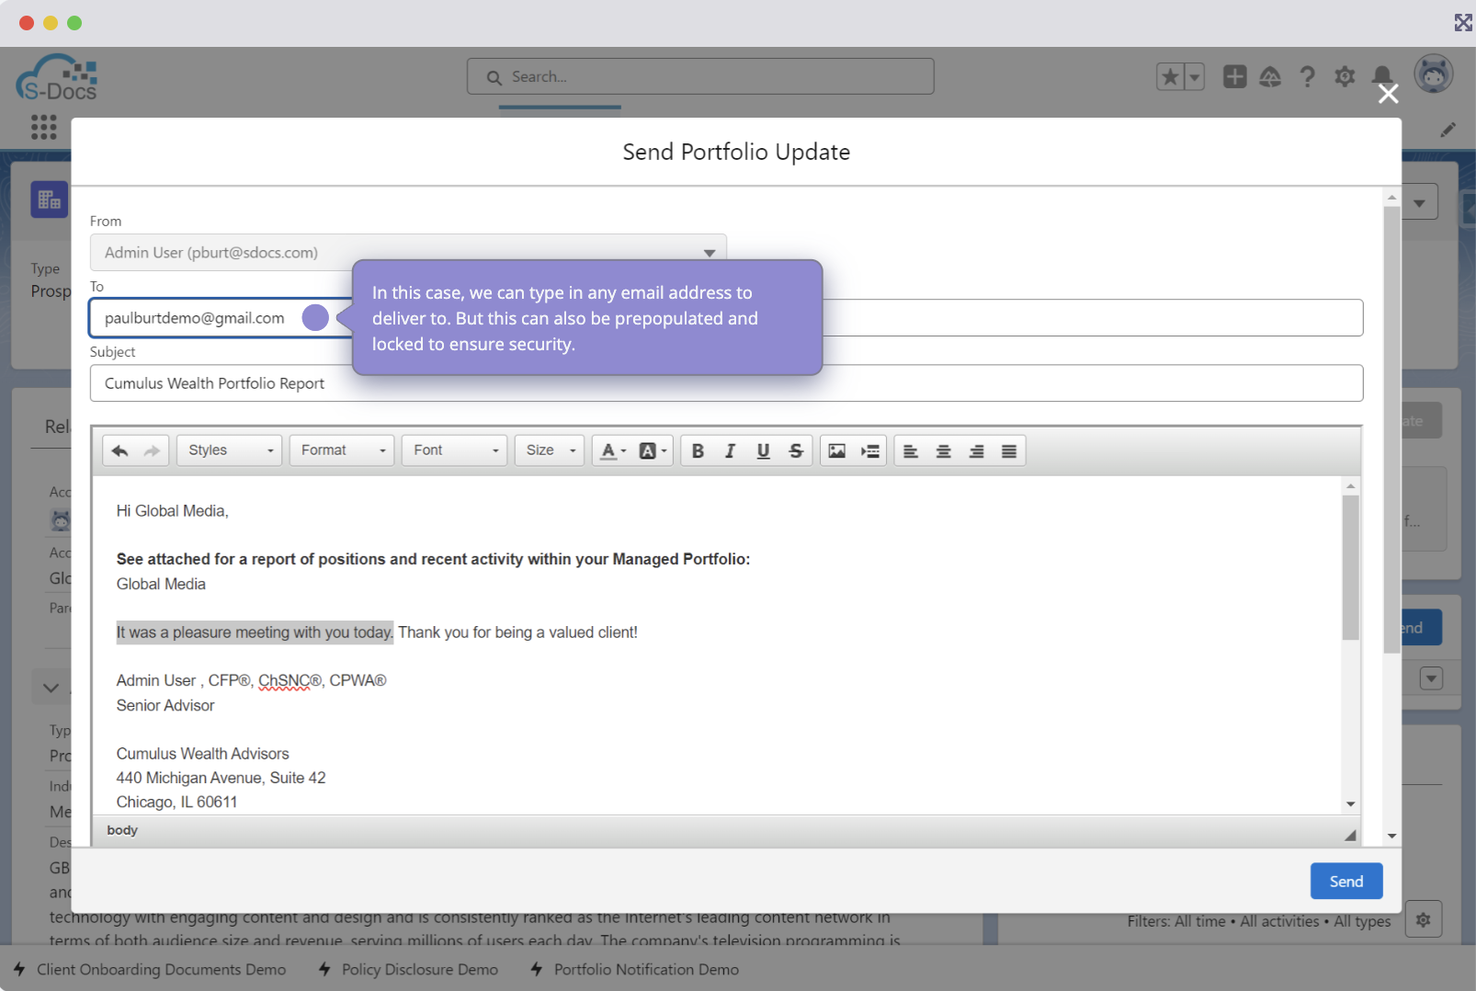Open the Styles dropdown
The height and width of the screenshot is (991, 1476).
pos(230,450)
